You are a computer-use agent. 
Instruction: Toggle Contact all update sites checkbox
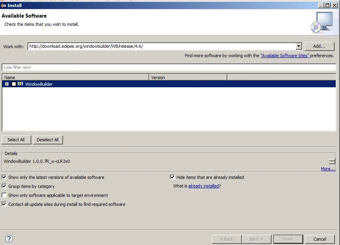(4, 204)
